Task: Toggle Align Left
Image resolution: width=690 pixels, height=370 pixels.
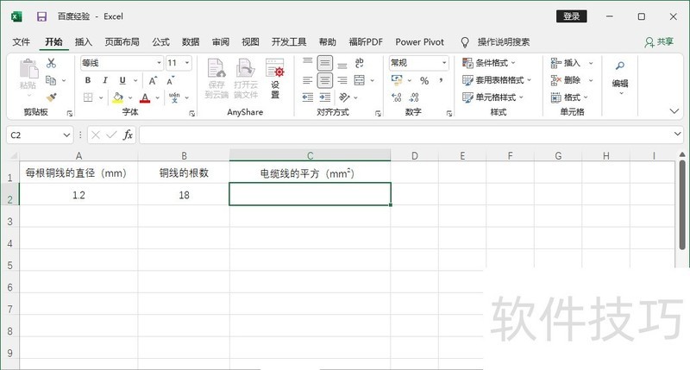Action: 308,80
